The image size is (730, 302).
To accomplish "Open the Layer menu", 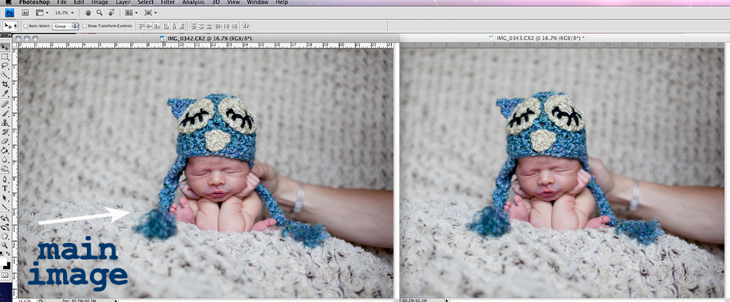I will point(123,2).
